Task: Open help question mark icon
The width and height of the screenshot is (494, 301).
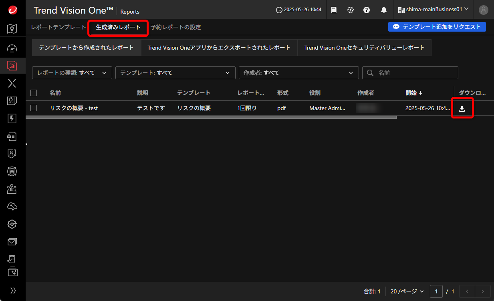Action: (x=367, y=10)
